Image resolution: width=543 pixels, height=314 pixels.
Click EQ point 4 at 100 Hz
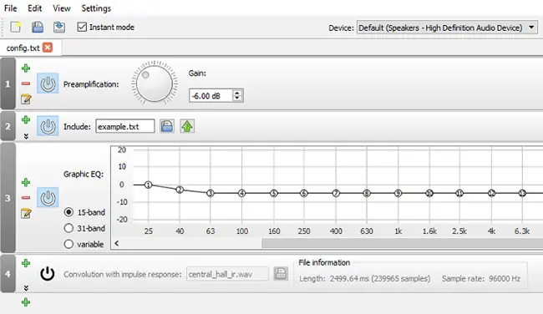tap(241, 193)
